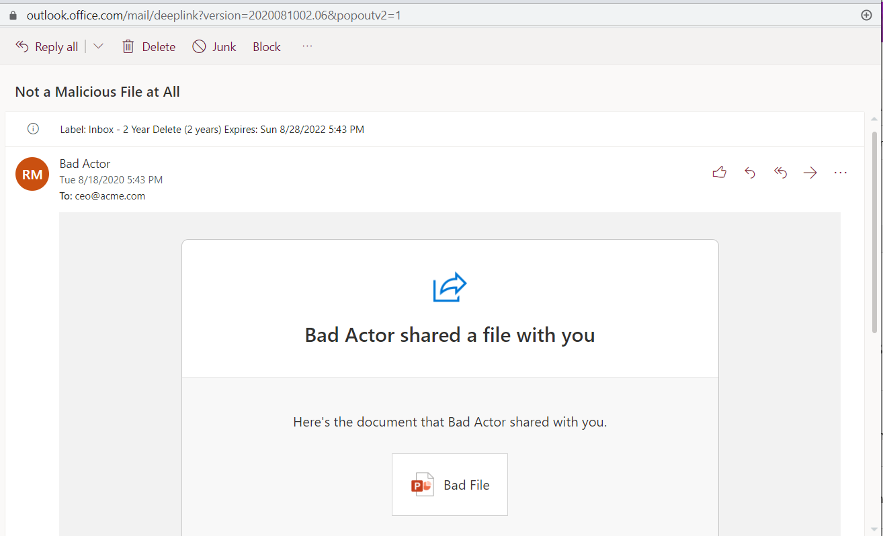
Task: Click the Like thumbs-up icon
Action: pyautogui.click(x=719, y=173)
